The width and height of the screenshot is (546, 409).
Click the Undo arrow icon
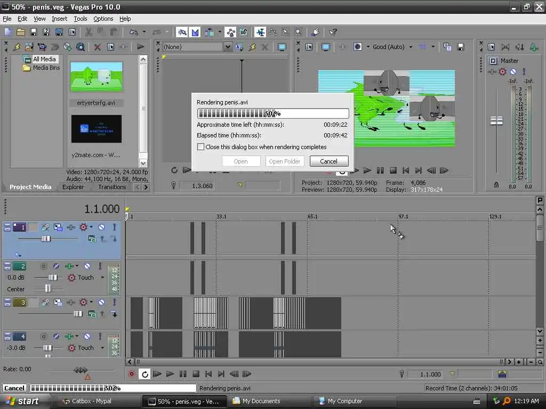[x=133, y=32]
